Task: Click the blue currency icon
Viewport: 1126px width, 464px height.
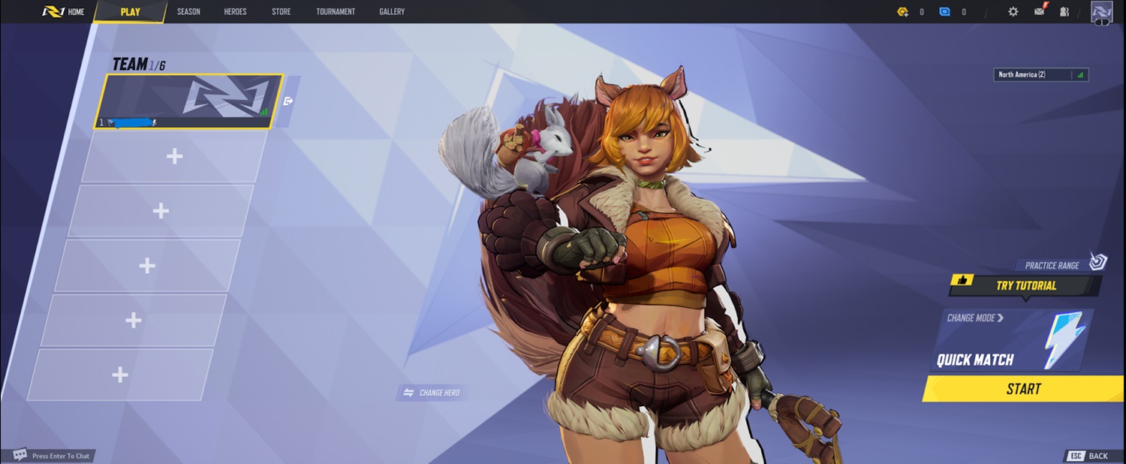Action: (x=945, y=11)
